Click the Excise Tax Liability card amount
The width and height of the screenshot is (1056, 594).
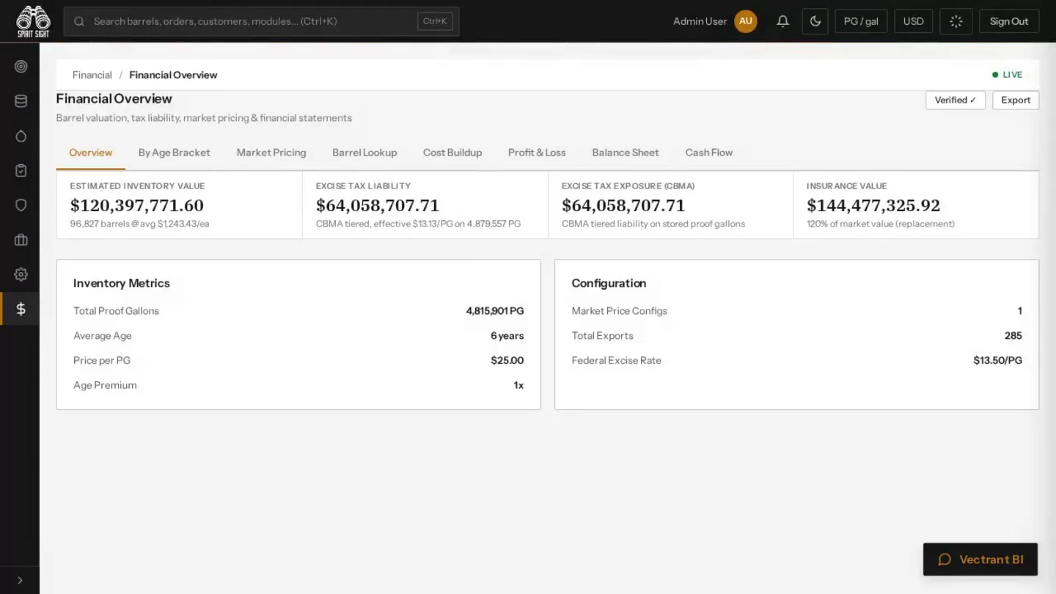tap(378, 205)
